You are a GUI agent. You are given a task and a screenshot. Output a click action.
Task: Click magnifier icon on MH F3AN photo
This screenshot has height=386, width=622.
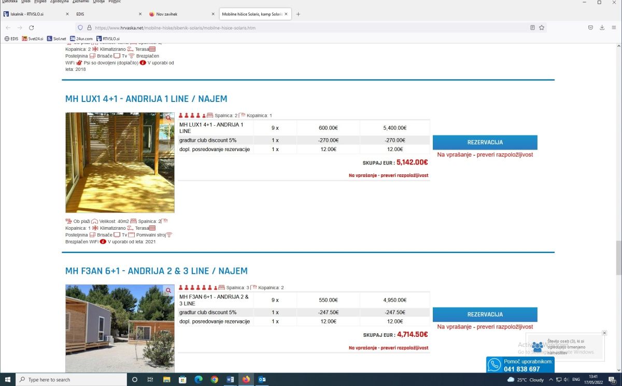coord(168,291)
